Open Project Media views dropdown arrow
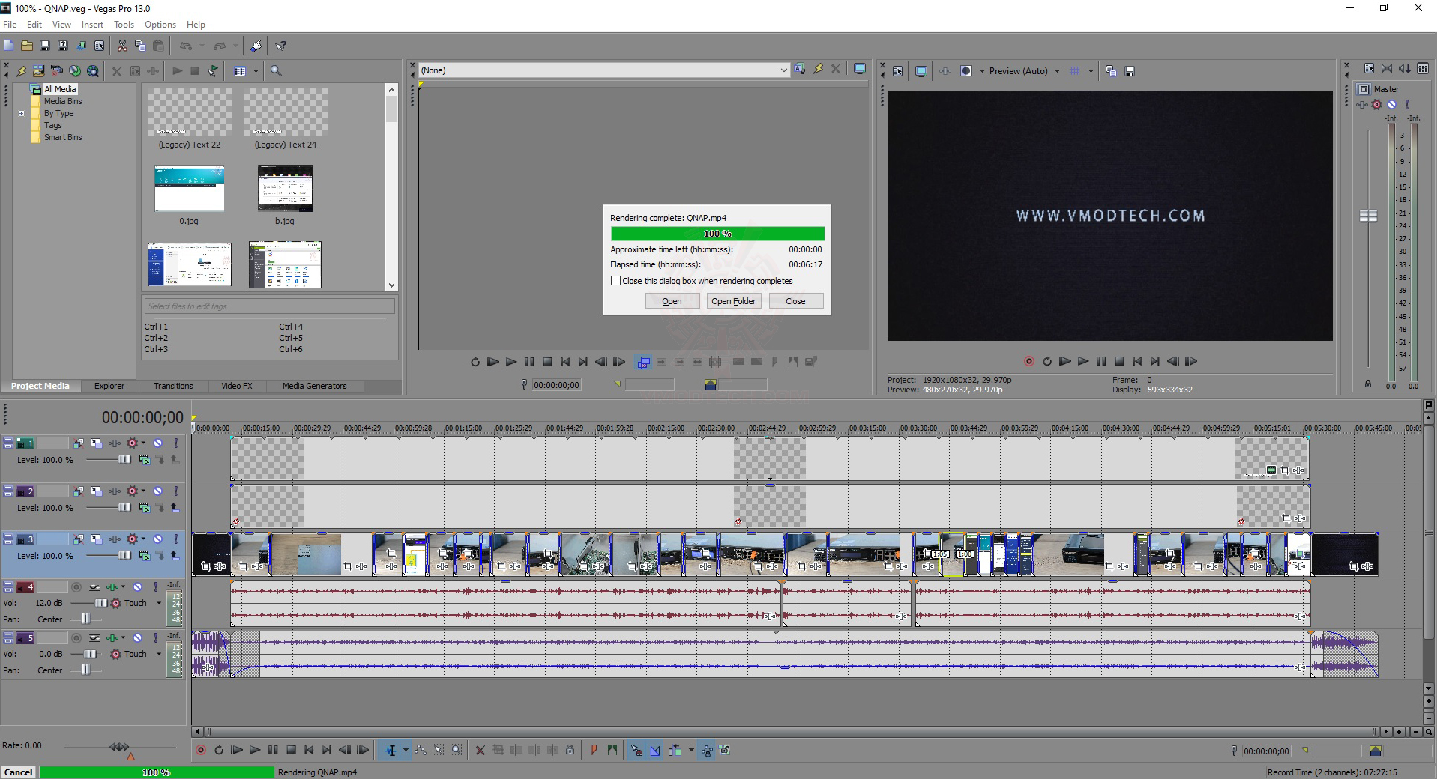 (256, 71)
